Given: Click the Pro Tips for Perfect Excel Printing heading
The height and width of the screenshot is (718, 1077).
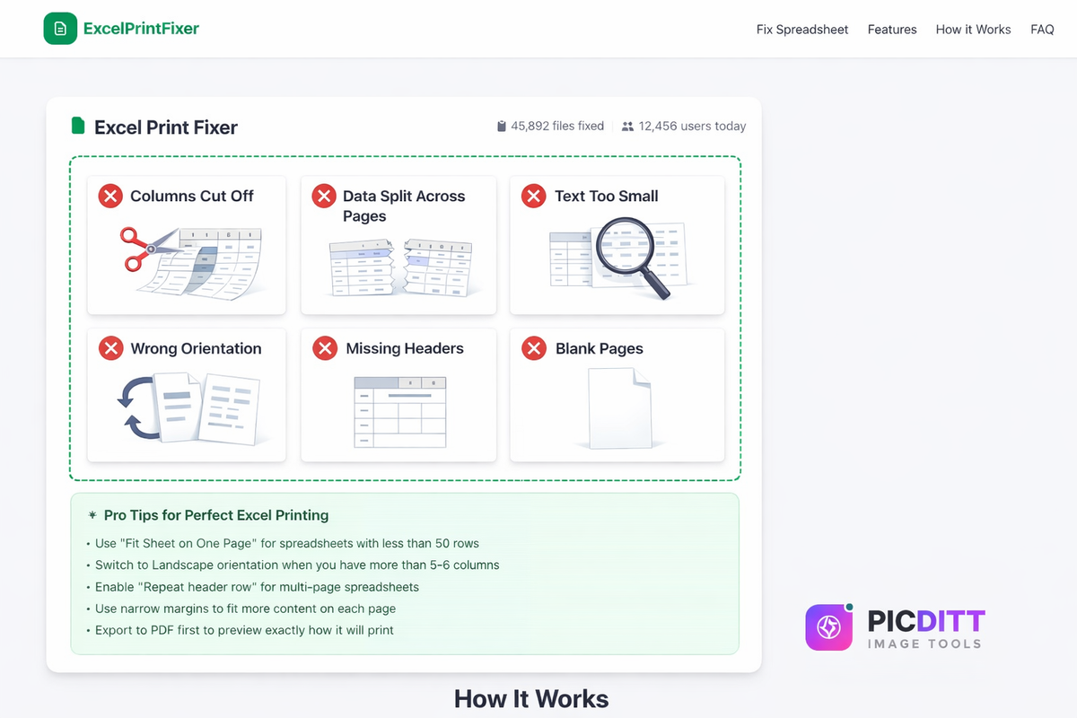Looking at the screenshot, I should pyautogui.click(x=216, y=515).
